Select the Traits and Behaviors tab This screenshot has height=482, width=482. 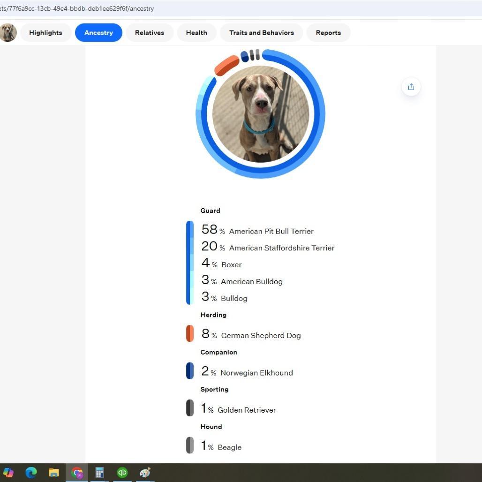click(x=262, y=33)
